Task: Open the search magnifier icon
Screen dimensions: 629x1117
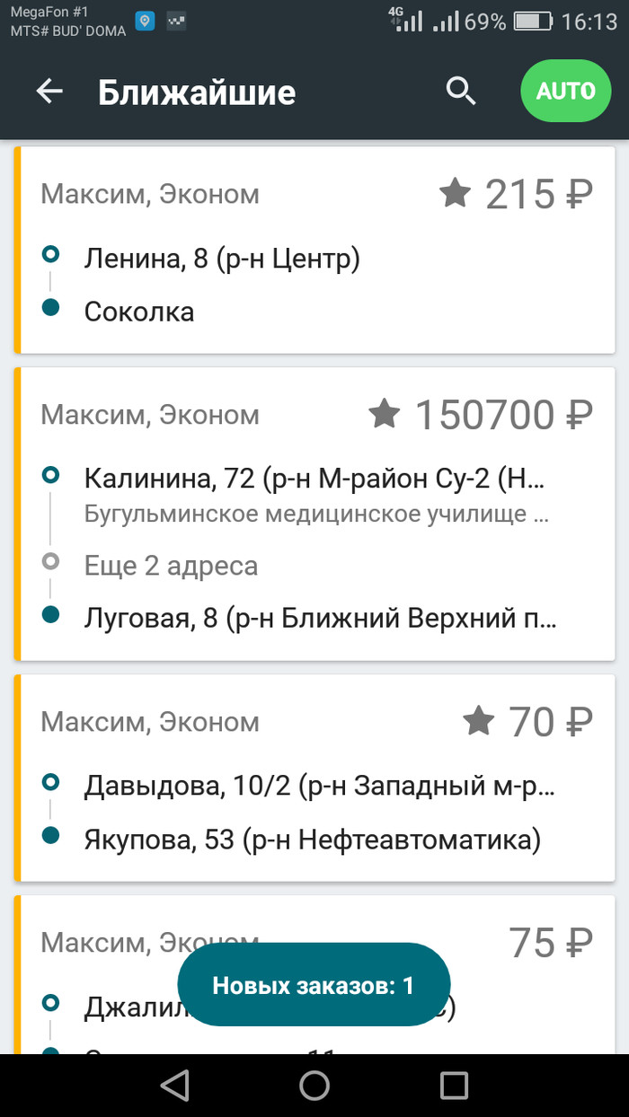Action: tap(461, 91)
